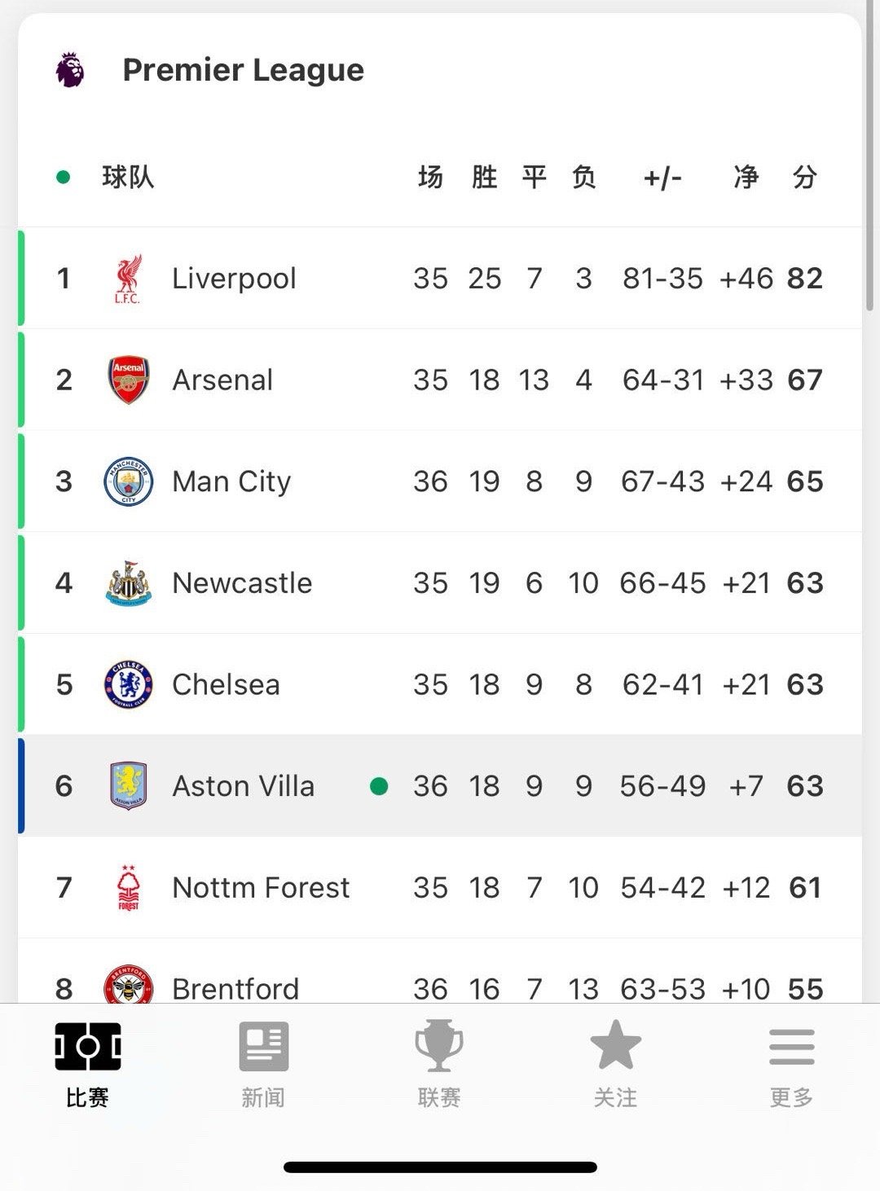Switch to the 新闻 news tab
The width and height of the screenshot is (880, 1191).
(263, 1065)
